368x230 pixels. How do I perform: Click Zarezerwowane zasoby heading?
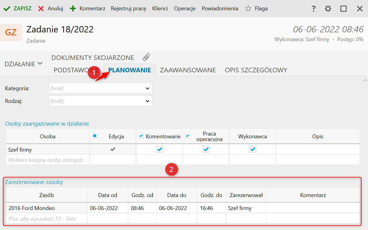pyautogui.click(x=34, y=182)
